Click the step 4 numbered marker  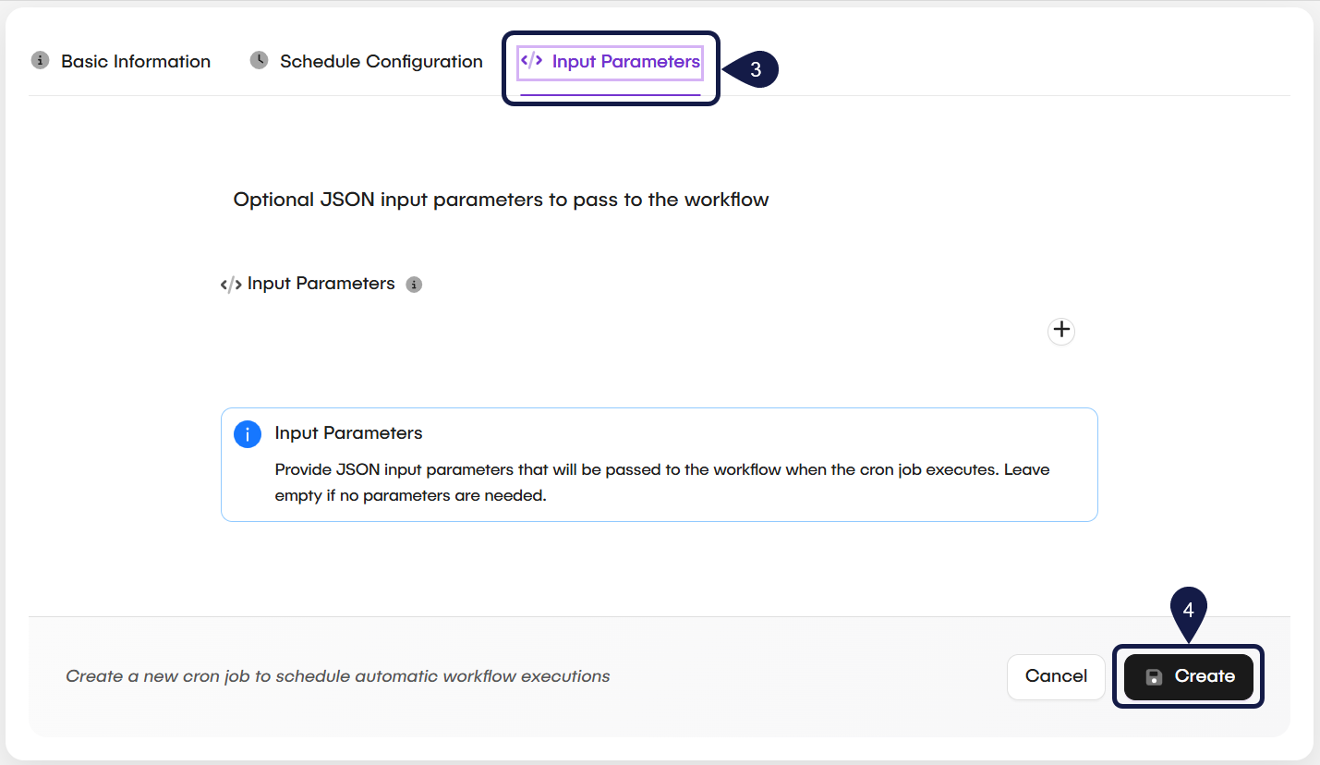coord(1188,611)
